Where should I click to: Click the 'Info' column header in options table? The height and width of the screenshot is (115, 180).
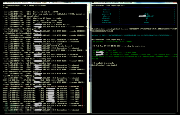click(147, 8)
